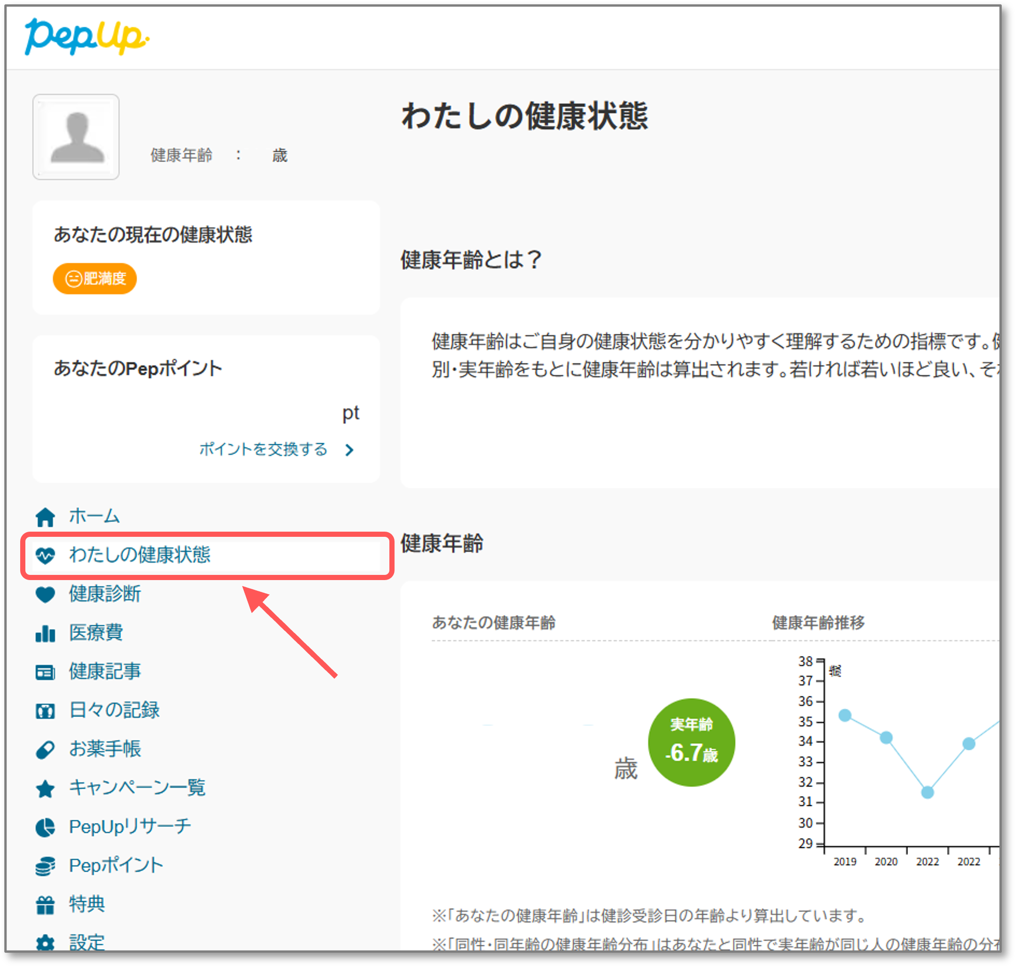Viewport: 1015px width, 966px height.
Task: Click あなたの現在の健康状態 card title
Action: pos(153,235)
